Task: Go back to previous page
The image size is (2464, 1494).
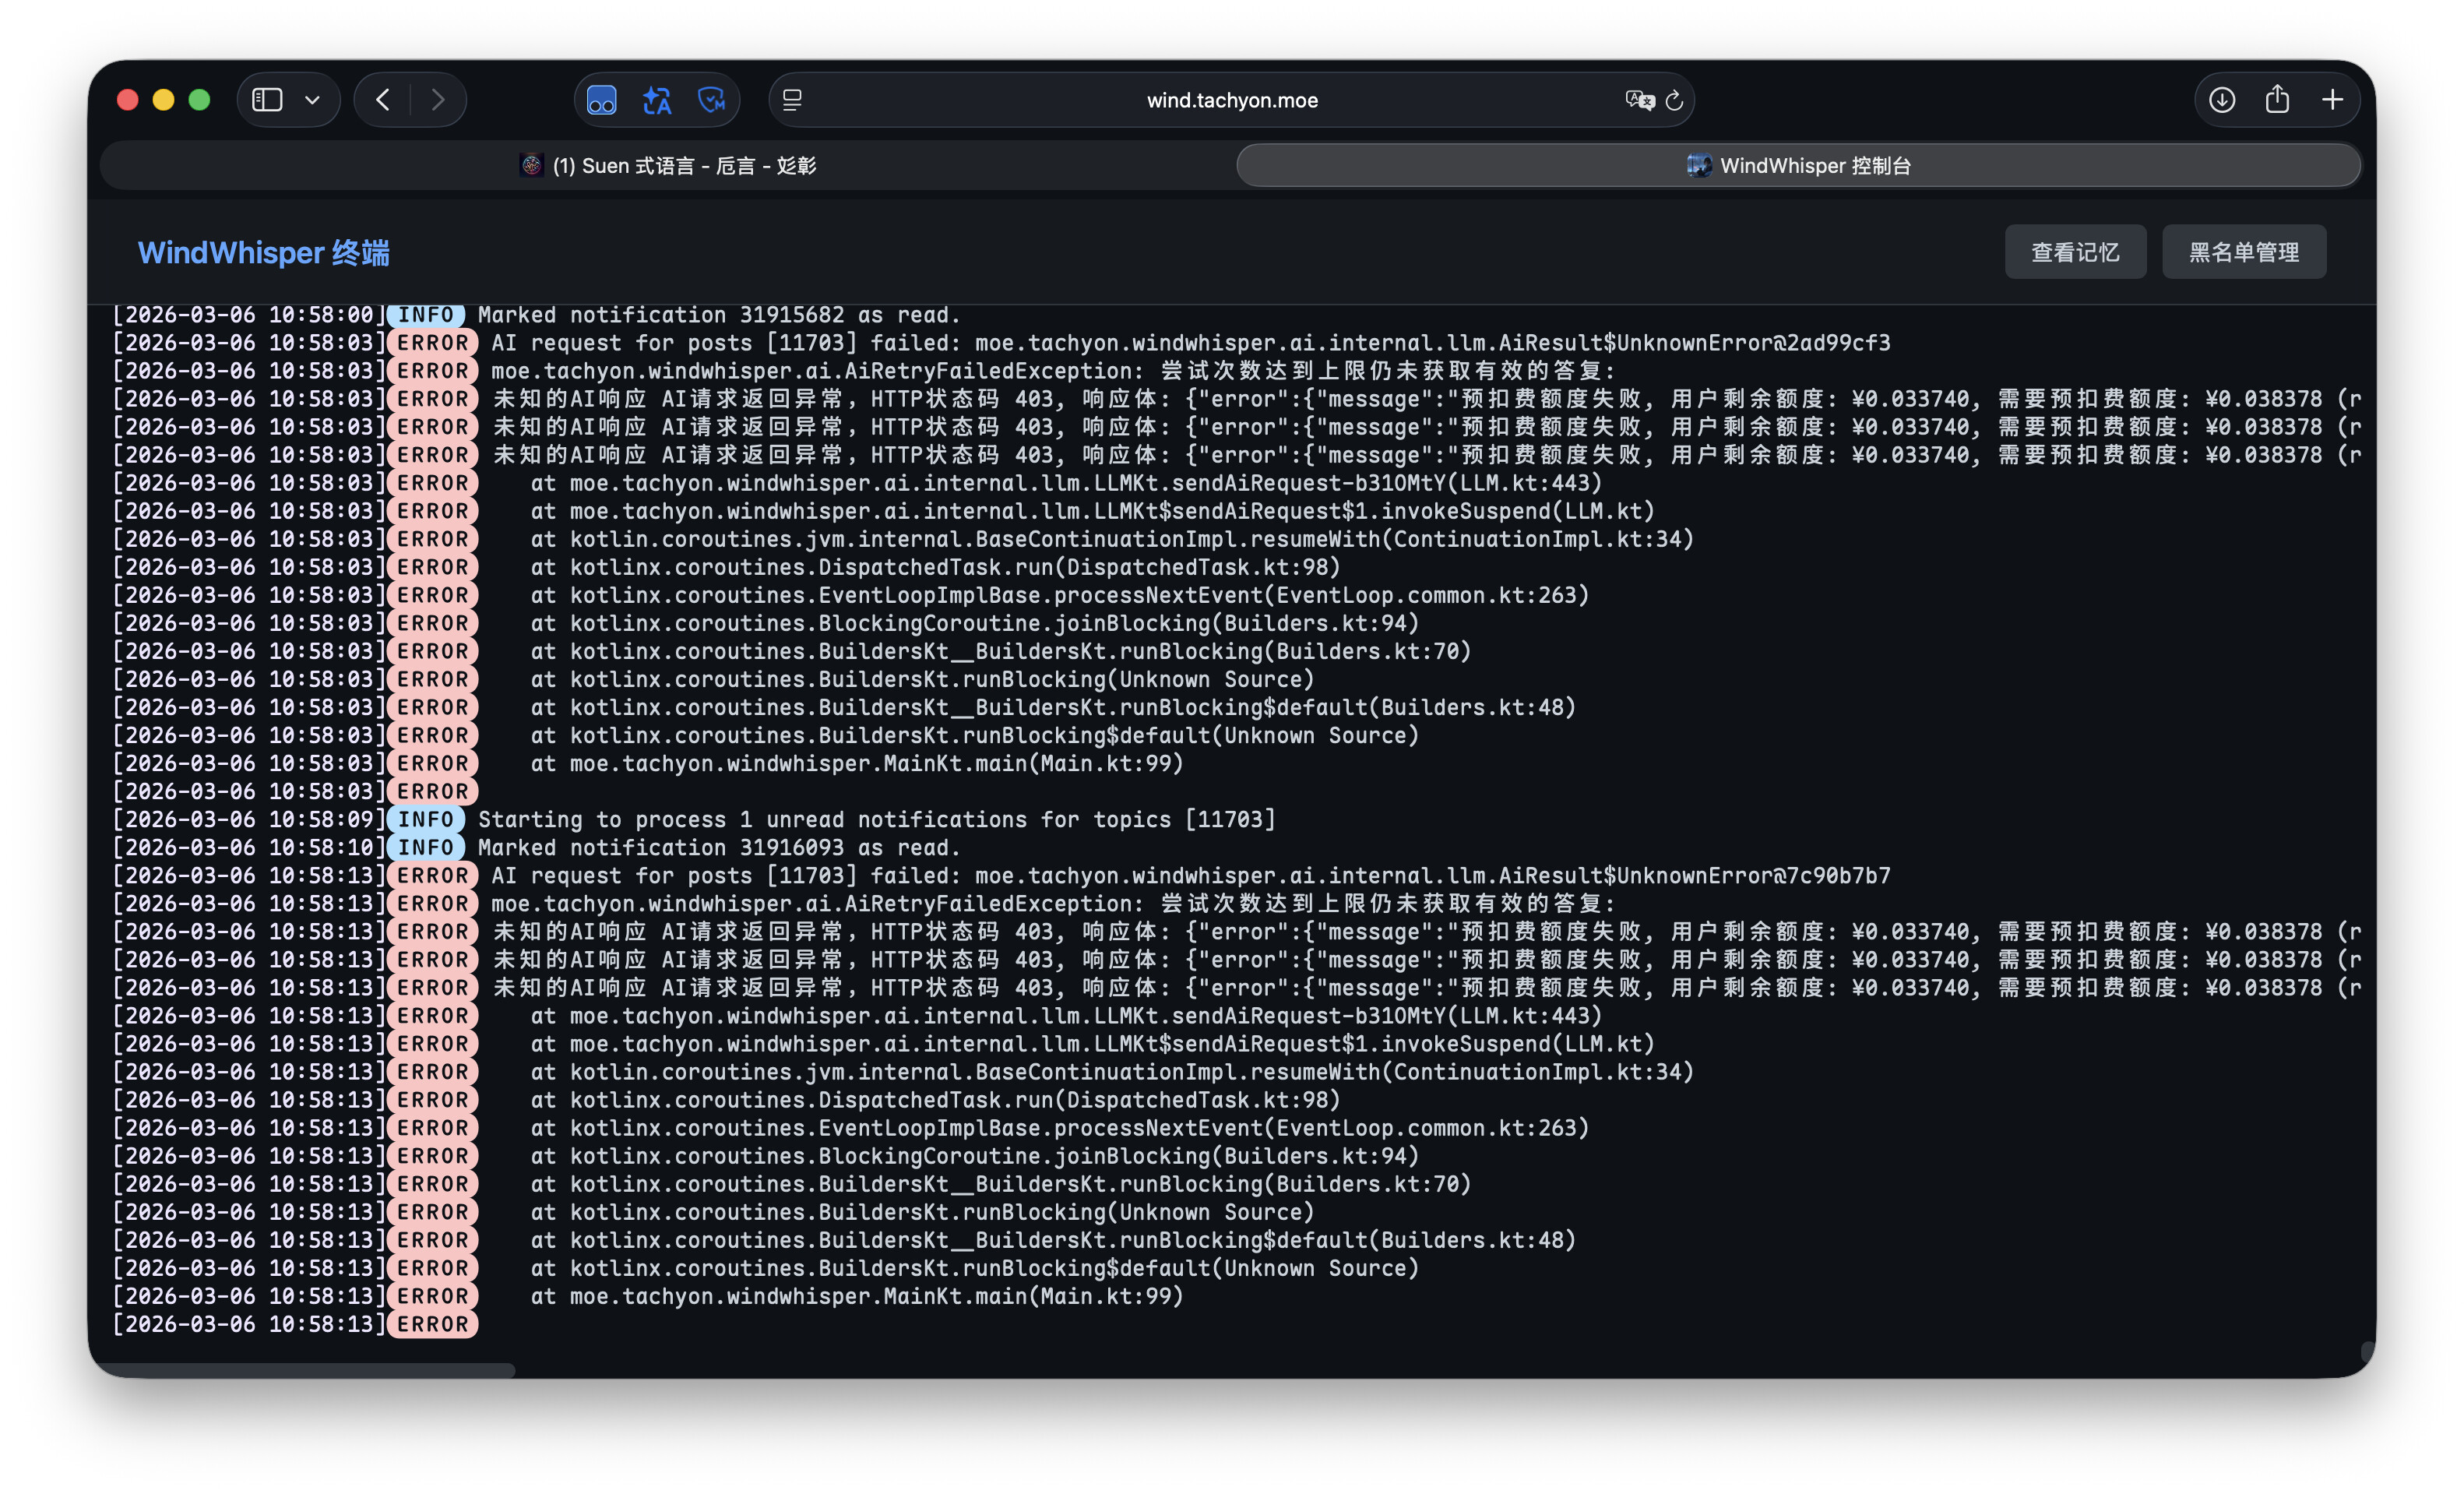Action: 383,100
